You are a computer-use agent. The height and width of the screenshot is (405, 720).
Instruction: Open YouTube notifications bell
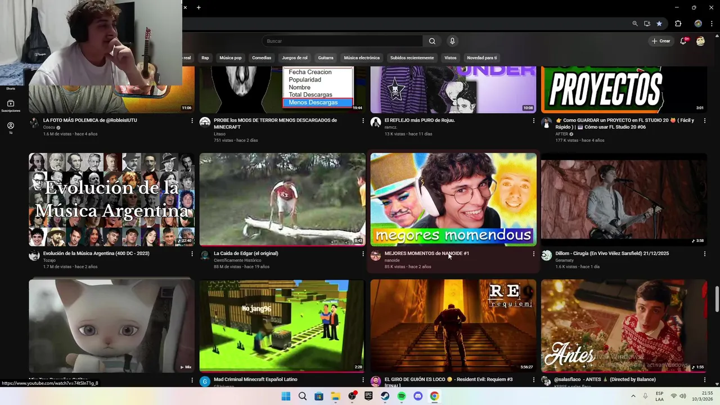[x=683, y=41]
